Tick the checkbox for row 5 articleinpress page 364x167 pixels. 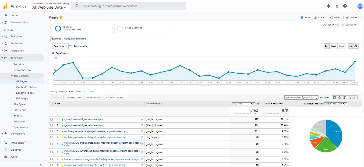51,144
